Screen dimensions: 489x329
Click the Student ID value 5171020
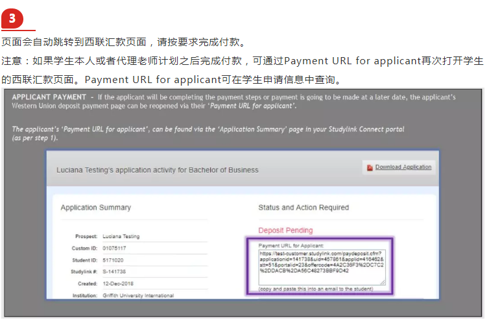[x=113, y=260]
